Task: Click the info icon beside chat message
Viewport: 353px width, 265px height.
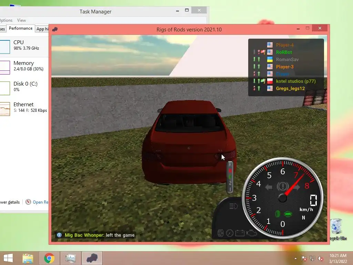Action: 59,235
